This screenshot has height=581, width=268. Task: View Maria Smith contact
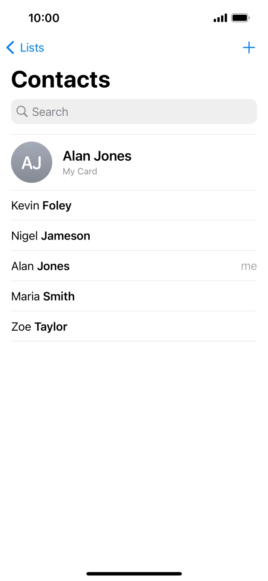pos(43,296)
